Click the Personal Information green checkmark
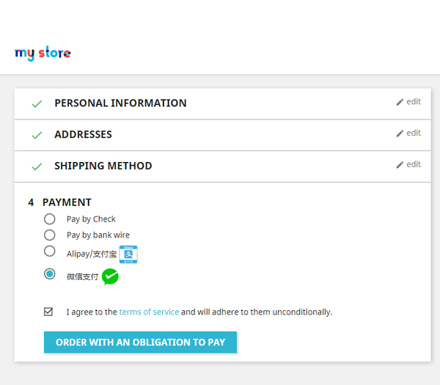Screen dimensions: 440x385 pyautogui.click(x=37, y=104)
